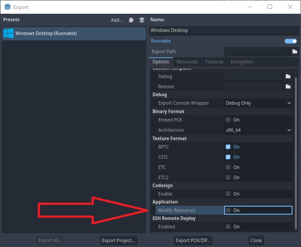Click the Modify Resources property label
The width and height of the screenshot is (301, 247).
(177, 210)
